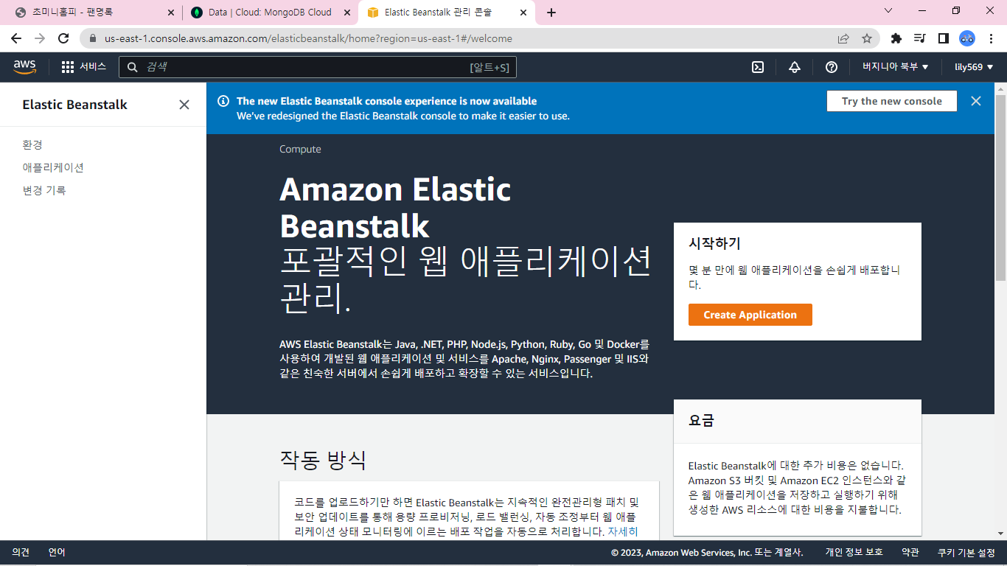Viewport: 1007px width, 566px height.
Task: Open 환경 in the sidebar
Action: click(x=32, y=144)
